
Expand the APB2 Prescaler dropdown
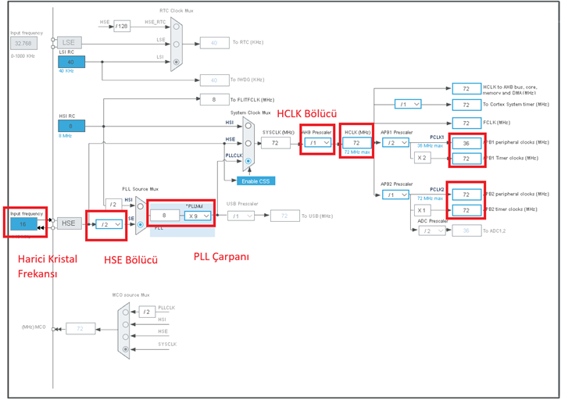point(394,195)
